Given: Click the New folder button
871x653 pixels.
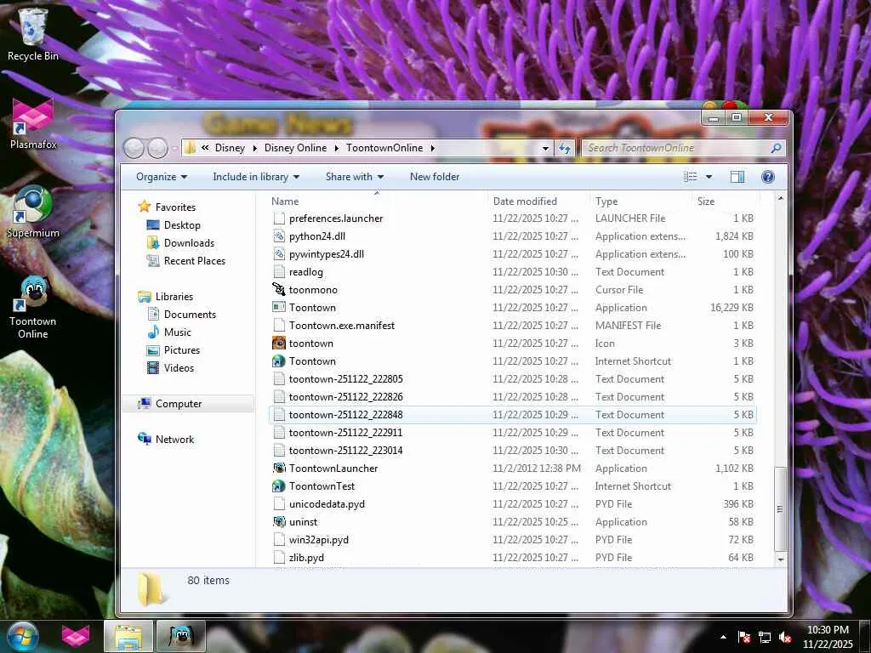Looking at the screenshot, I should (435, 177).
